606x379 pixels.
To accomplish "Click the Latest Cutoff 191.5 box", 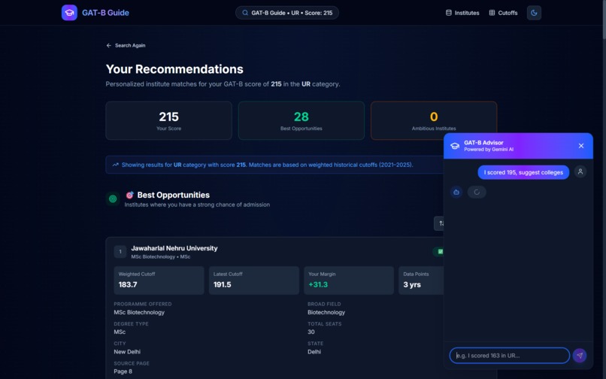I will (x=254, y=280).
